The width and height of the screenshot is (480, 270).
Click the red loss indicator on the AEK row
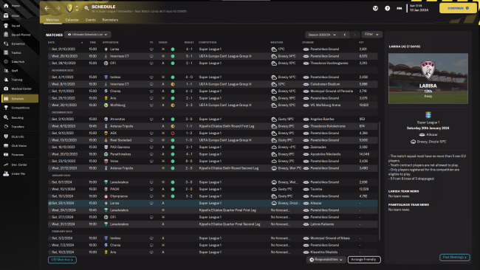pyautogui.click(x=173, y=134)
